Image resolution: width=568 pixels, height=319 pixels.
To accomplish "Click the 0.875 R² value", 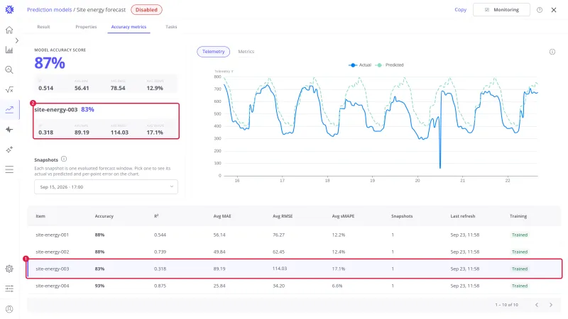I will tap(160, 286).
